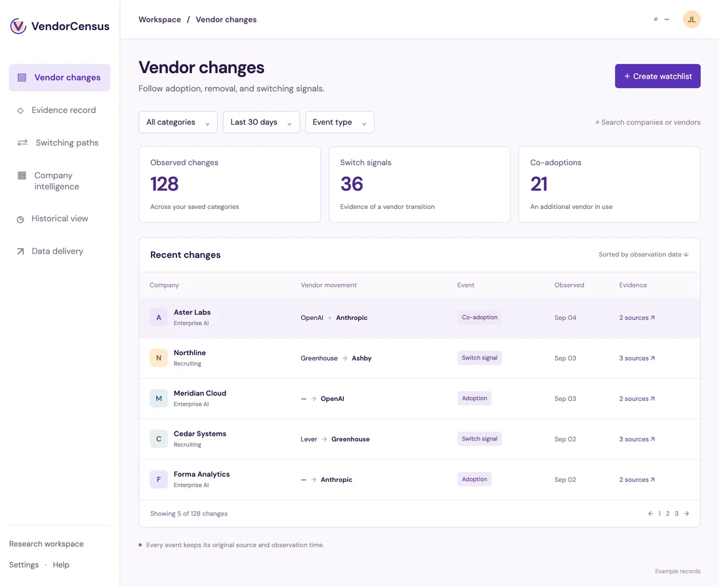Click the Northline 'N' avatar
719x587 pixels.
click(159, 358)
